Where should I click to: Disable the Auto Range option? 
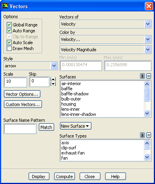[9, 31]
